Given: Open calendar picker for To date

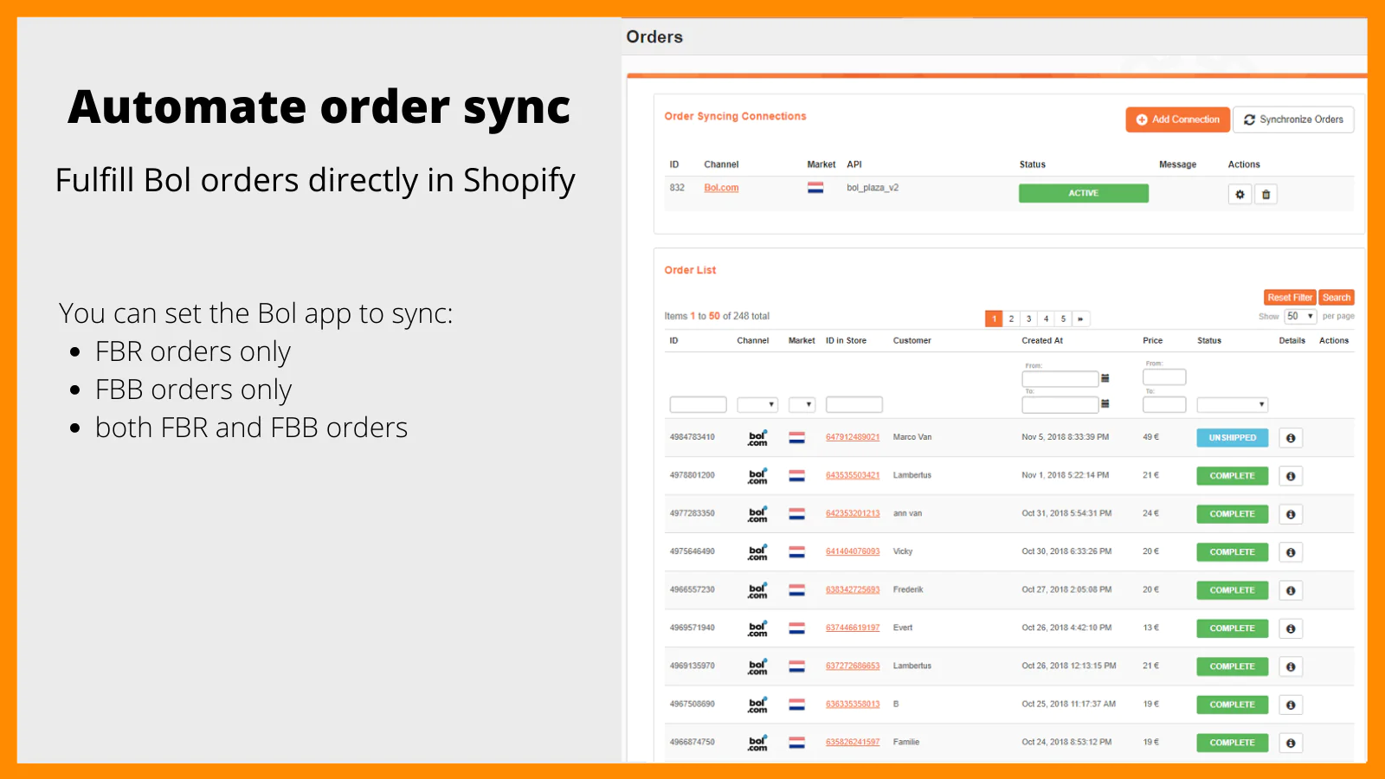Looking at the screenshot, I should tap(1105, 403).
